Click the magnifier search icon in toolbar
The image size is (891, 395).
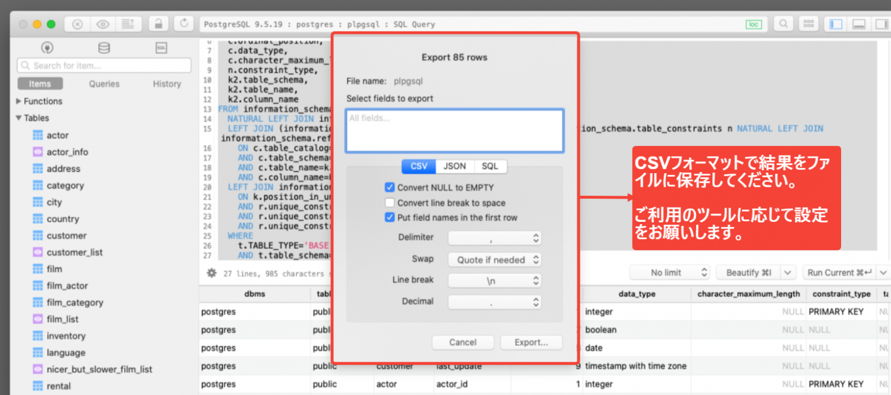coord(783,24)
